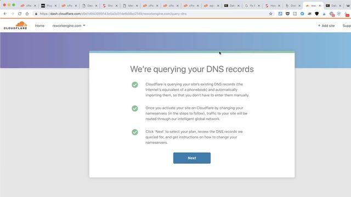Close the Google 'fix' tab

pos(259,5)
